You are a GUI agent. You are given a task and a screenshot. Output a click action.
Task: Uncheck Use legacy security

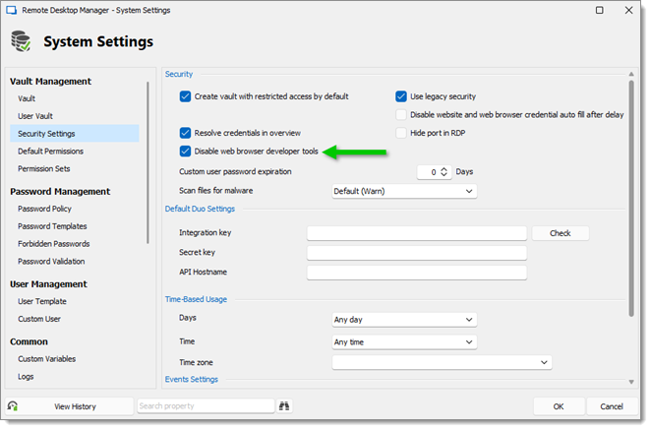click(x=401, y=96)
